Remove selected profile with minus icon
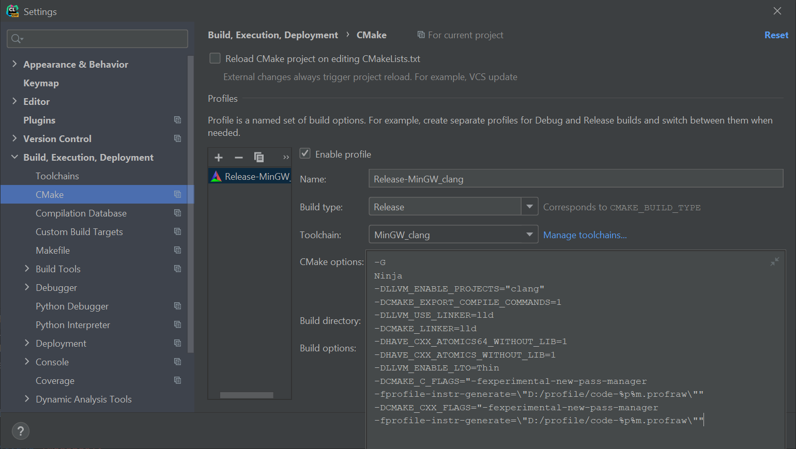The width and height of the screenshot is (796, 449). (x=239, y=157)
